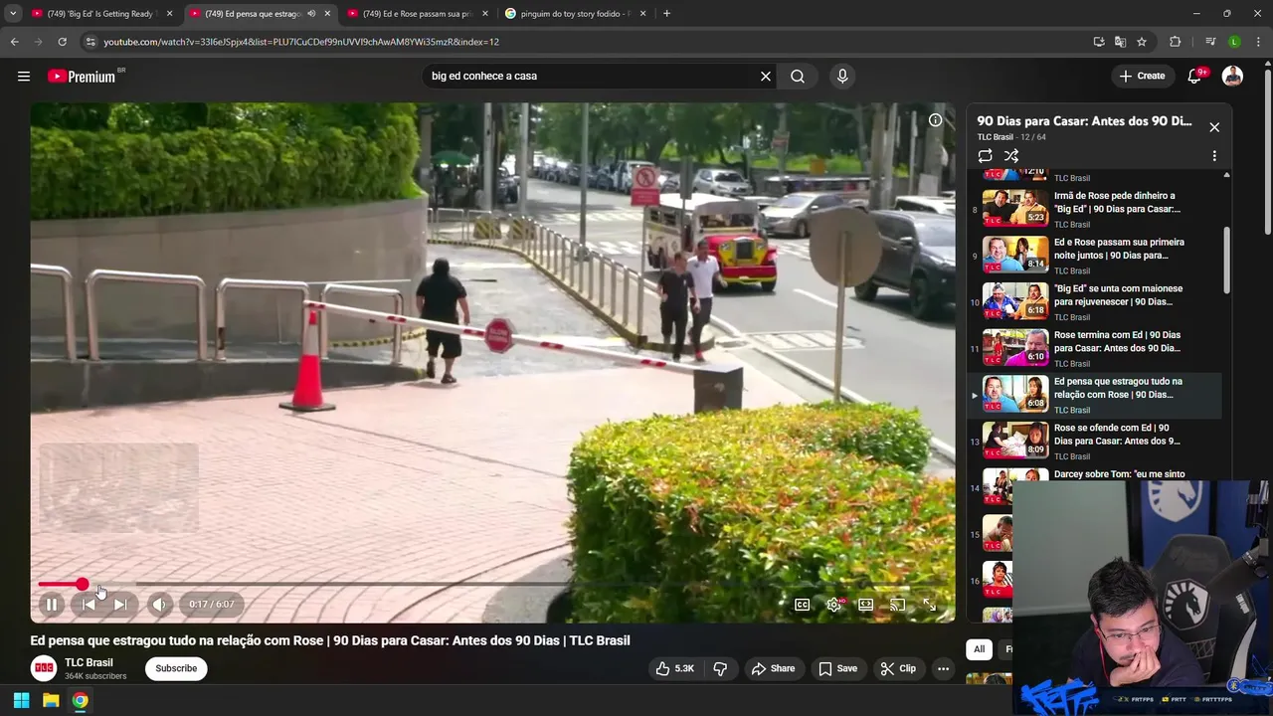The image size is (1273, 716).
Task: Click in the YouTube search field
Action: pyautogui.click(x=592, y=76)
